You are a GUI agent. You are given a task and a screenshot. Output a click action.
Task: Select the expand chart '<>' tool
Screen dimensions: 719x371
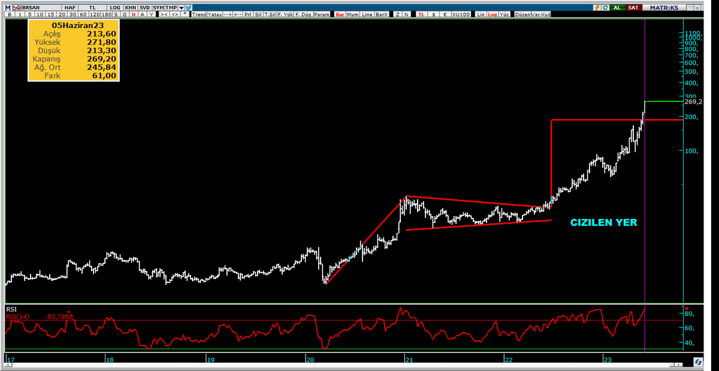click(175, 14)
